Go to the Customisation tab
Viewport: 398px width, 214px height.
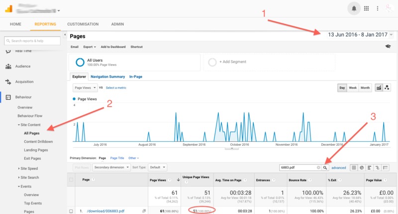[x=83, y=24]
